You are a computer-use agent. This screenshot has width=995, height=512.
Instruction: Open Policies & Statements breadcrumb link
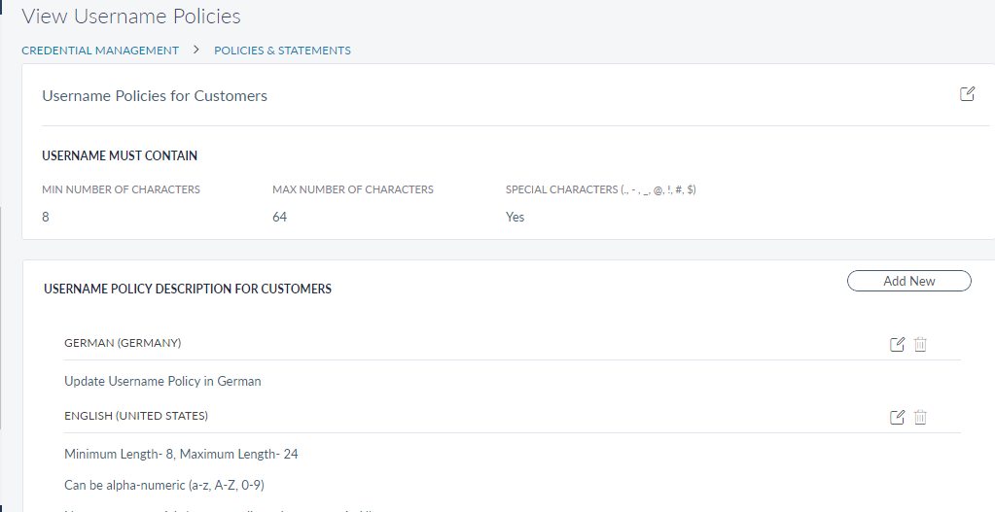[x=282, y=51]
